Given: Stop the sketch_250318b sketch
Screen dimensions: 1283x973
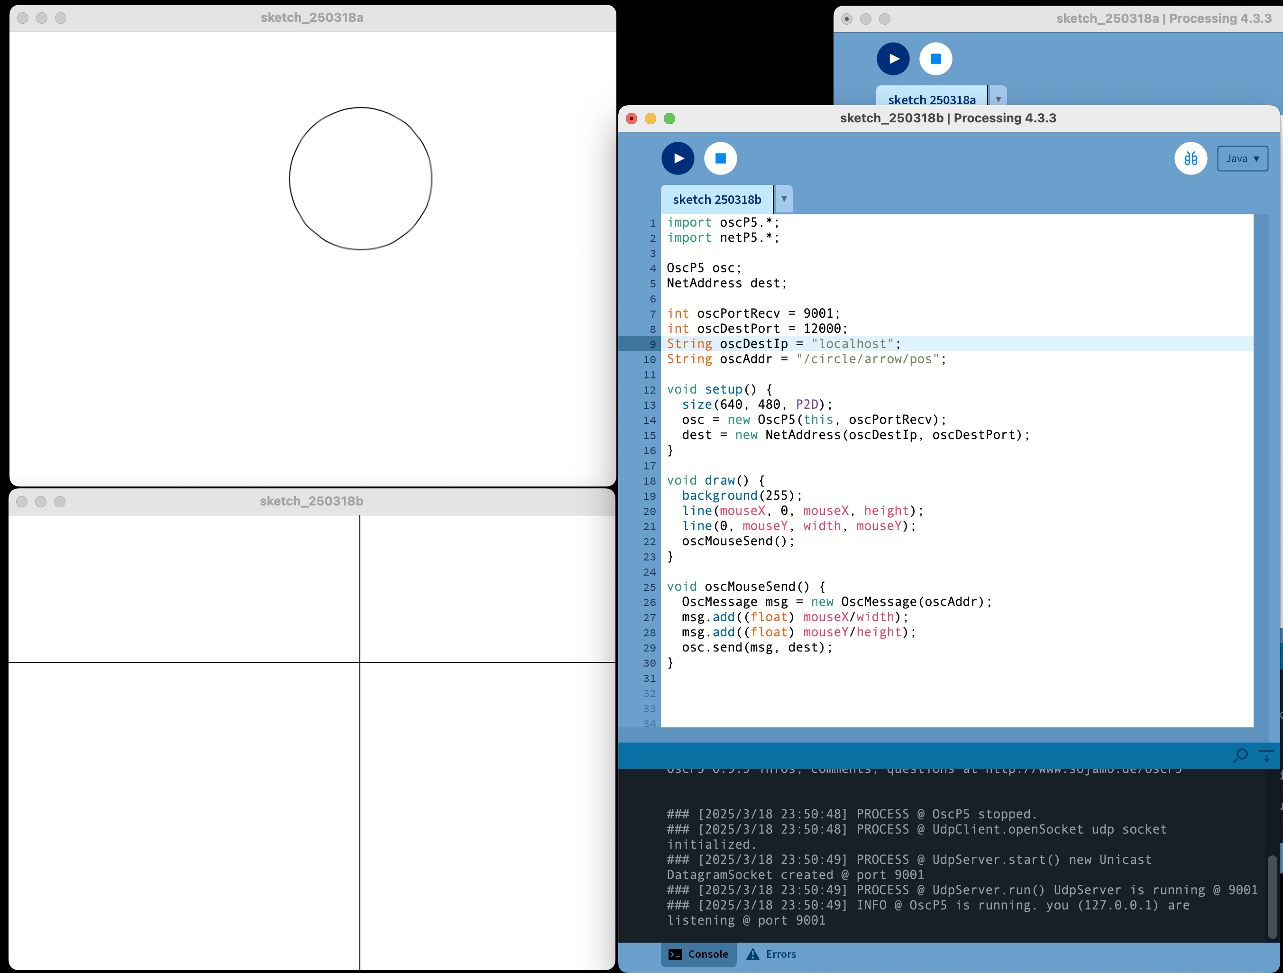Looking at the screenshot, I should [x=720, y=158].
